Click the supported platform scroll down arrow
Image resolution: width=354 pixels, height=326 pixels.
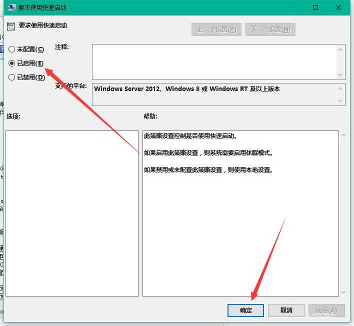tap(340, 100)
